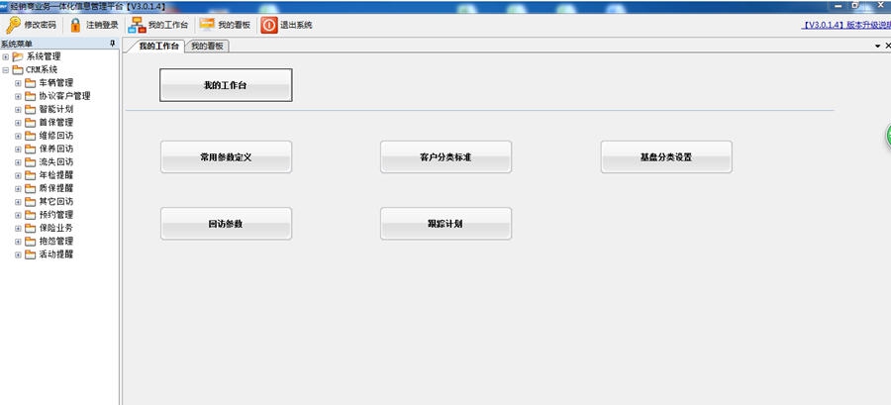Select the 系统管理 tree label
The height and width of the screenshot is (405, 891).
pyautogui.click(x=44, y=56)
